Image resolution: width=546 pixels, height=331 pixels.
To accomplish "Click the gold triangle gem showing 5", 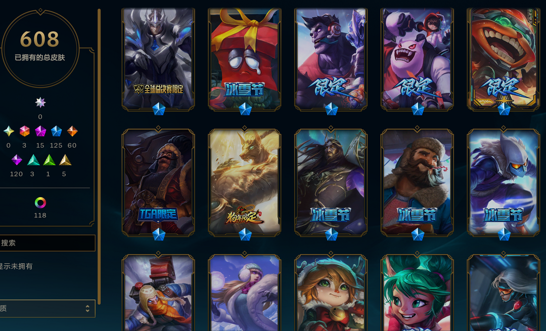I will pos(65,160).
